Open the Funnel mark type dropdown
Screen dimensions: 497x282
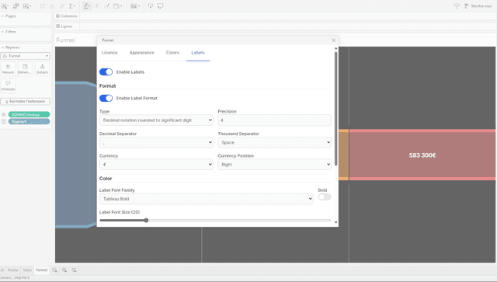click(26, 56)
